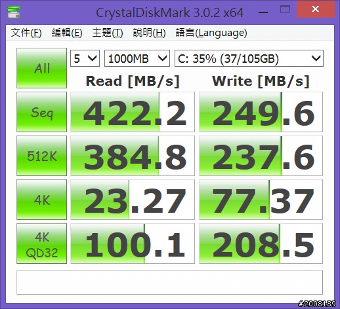The width and height of the screenshot is (340, 309).
Task: Select the 512K write result 237.6
Action: [261, 156]
